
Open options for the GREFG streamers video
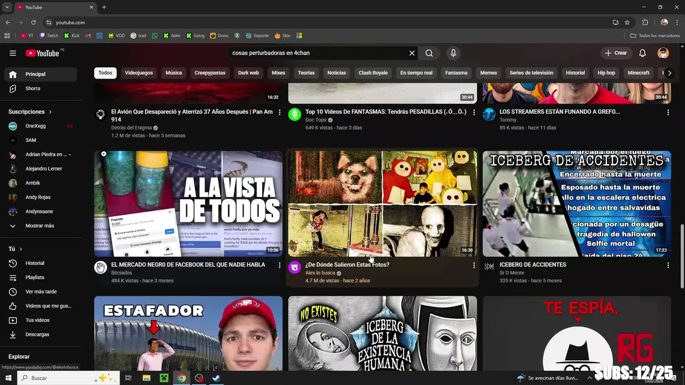click(x=668, y=112)
